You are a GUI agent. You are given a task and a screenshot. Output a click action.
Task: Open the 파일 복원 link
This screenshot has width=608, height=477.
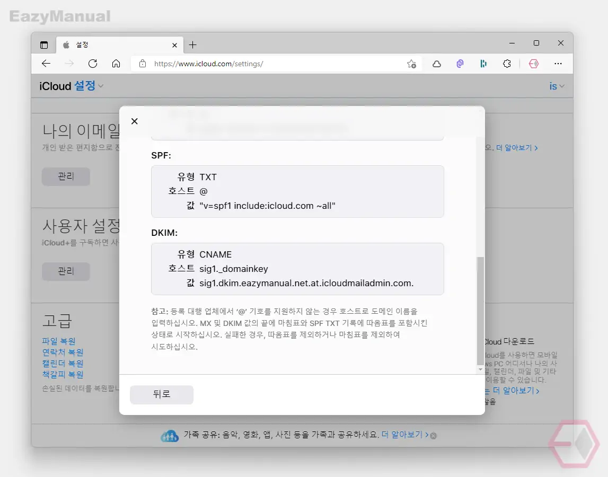(x=59, y=341)
